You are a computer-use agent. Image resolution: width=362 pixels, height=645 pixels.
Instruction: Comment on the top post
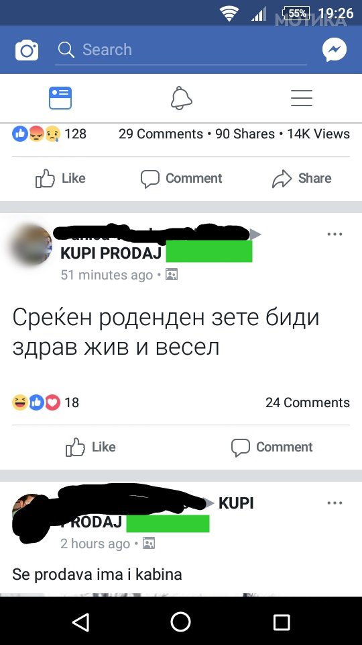click(x=181, y=179)
